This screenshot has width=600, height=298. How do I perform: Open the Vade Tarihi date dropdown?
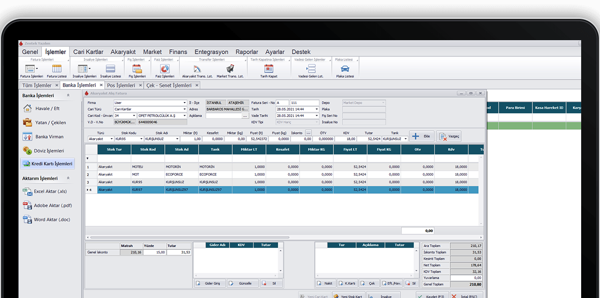pyautogui.click(x=316, y=116)
